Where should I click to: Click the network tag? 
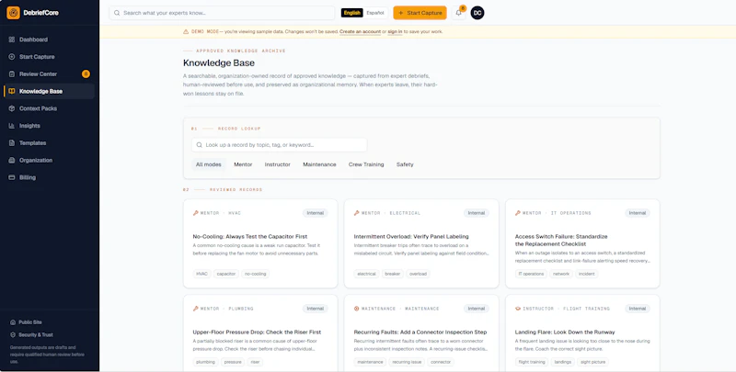pos(561,274)
